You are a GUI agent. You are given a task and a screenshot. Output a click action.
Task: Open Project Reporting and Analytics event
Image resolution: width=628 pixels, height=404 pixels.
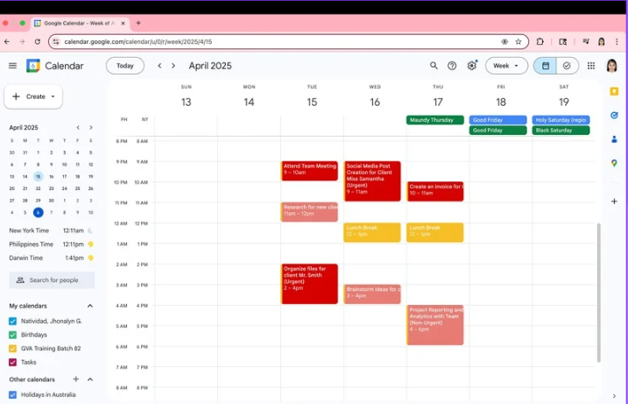[435, 325]
